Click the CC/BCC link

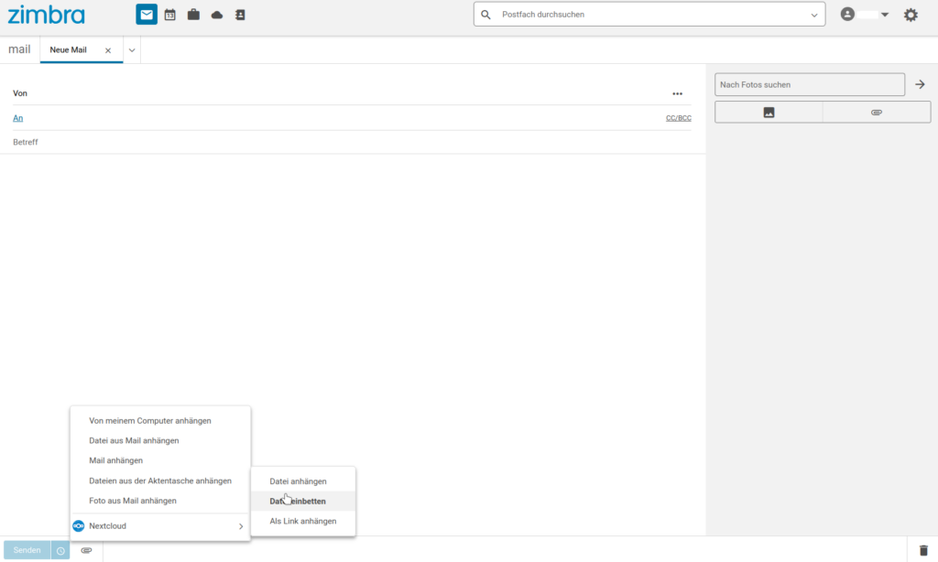(x=678, y=118)
